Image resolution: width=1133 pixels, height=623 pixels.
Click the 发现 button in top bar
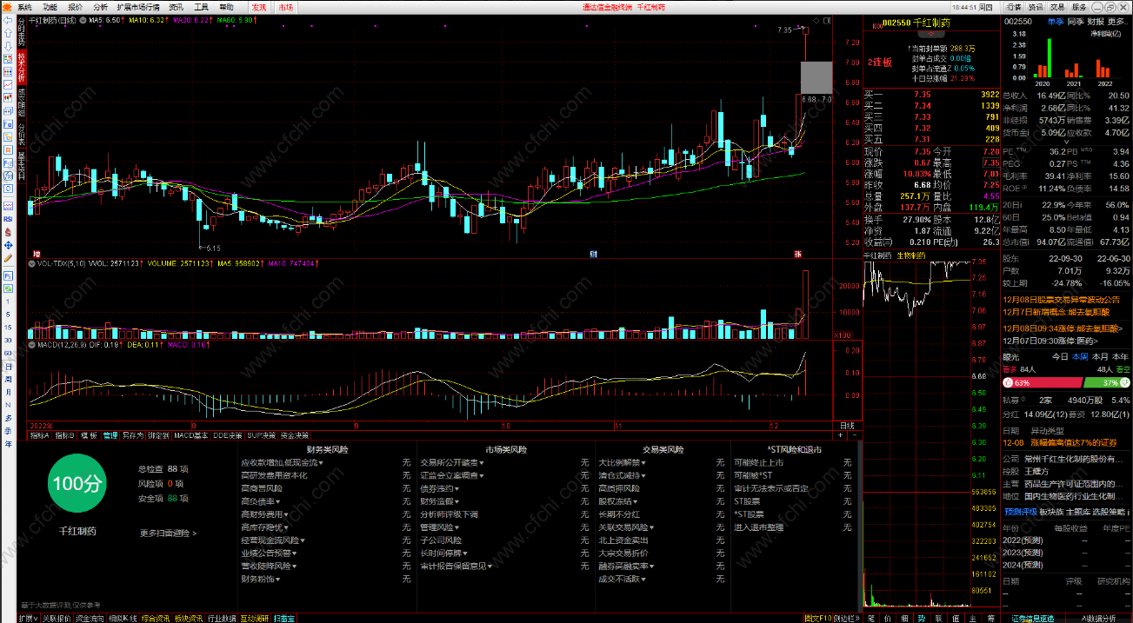click(258, 6)
